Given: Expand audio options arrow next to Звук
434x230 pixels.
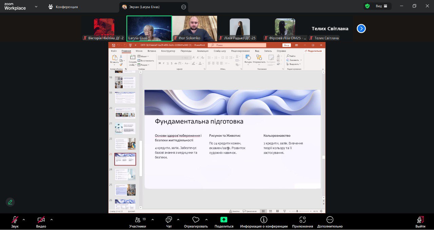Looking at the screenshot, I should coord(24,220).
